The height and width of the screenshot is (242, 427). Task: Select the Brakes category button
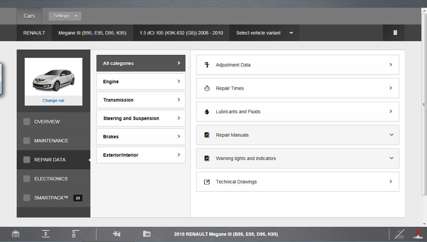[141, 137]
